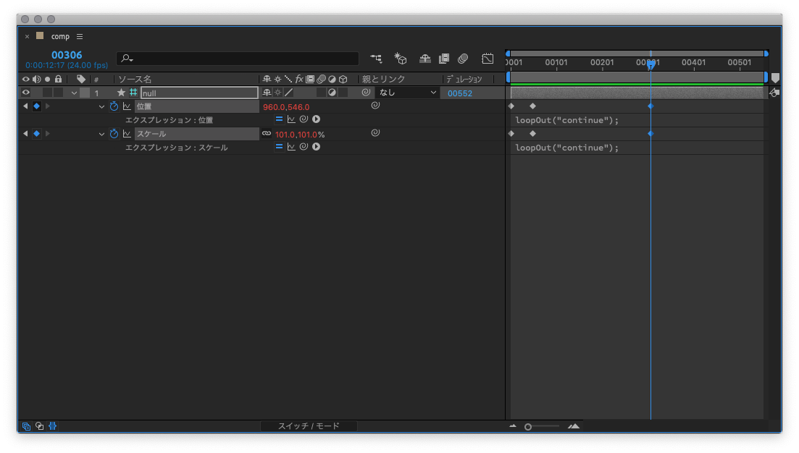The height and width of the screenshot is (453, 799).
Task: Toggle スケール expression enable equals sign
Action: 279,147
